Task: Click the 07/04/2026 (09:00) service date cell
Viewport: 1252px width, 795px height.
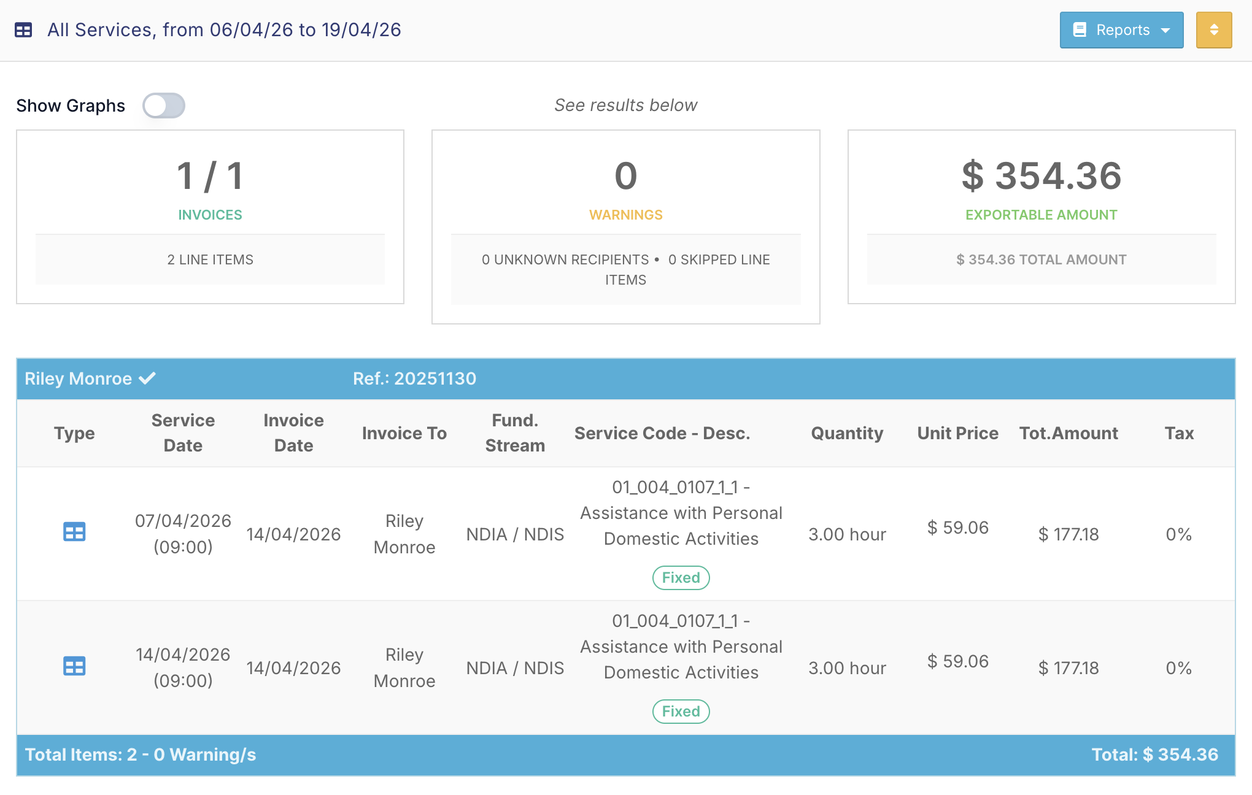Action: 183,534
